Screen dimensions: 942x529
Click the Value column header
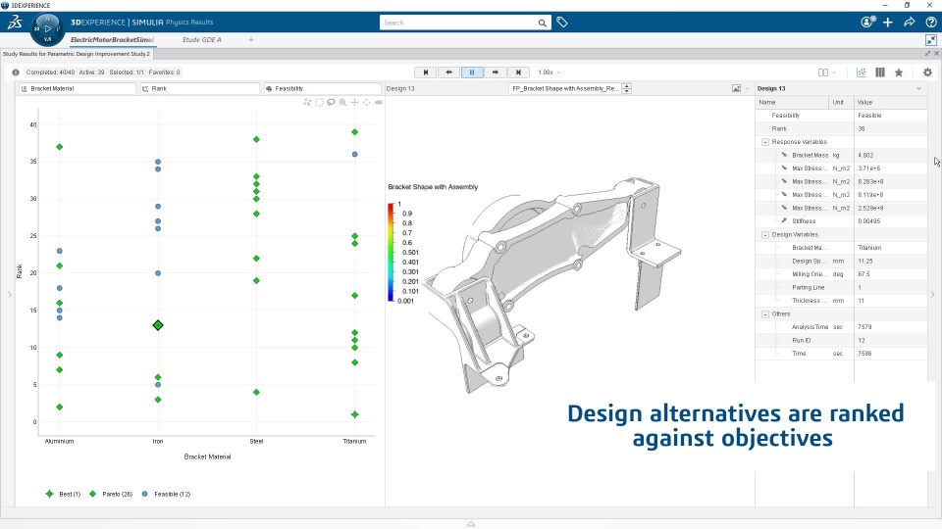point(891,102)
